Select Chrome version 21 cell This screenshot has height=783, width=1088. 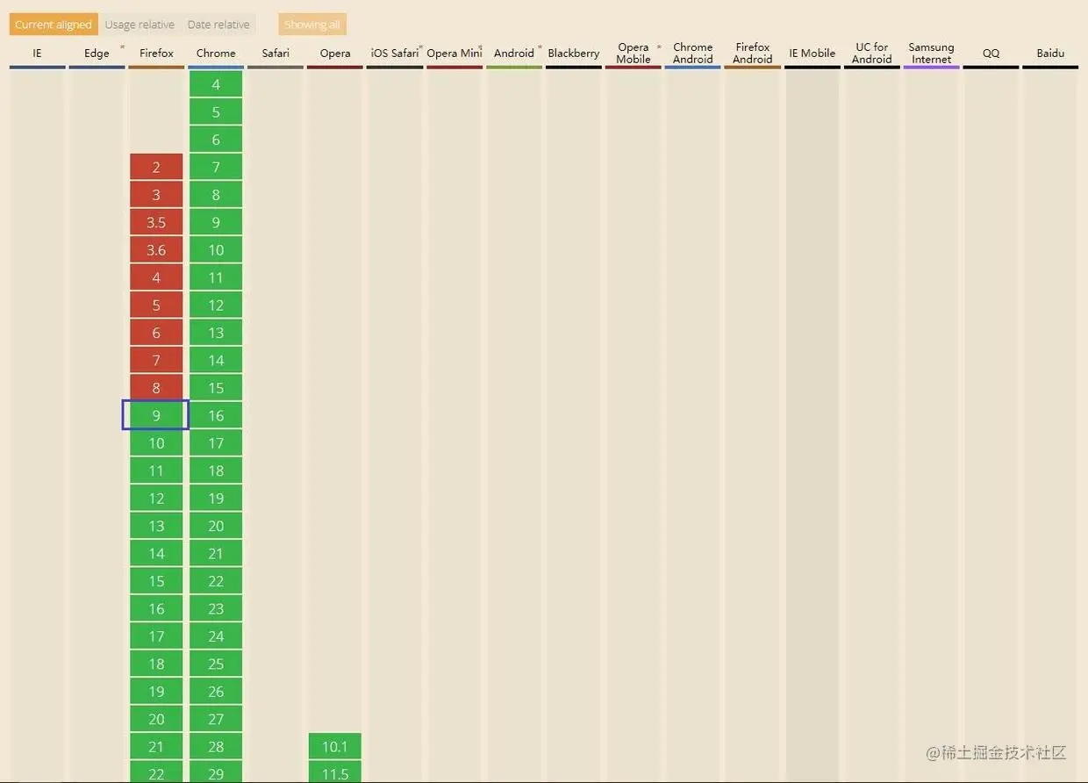click(x=216, y=553)
